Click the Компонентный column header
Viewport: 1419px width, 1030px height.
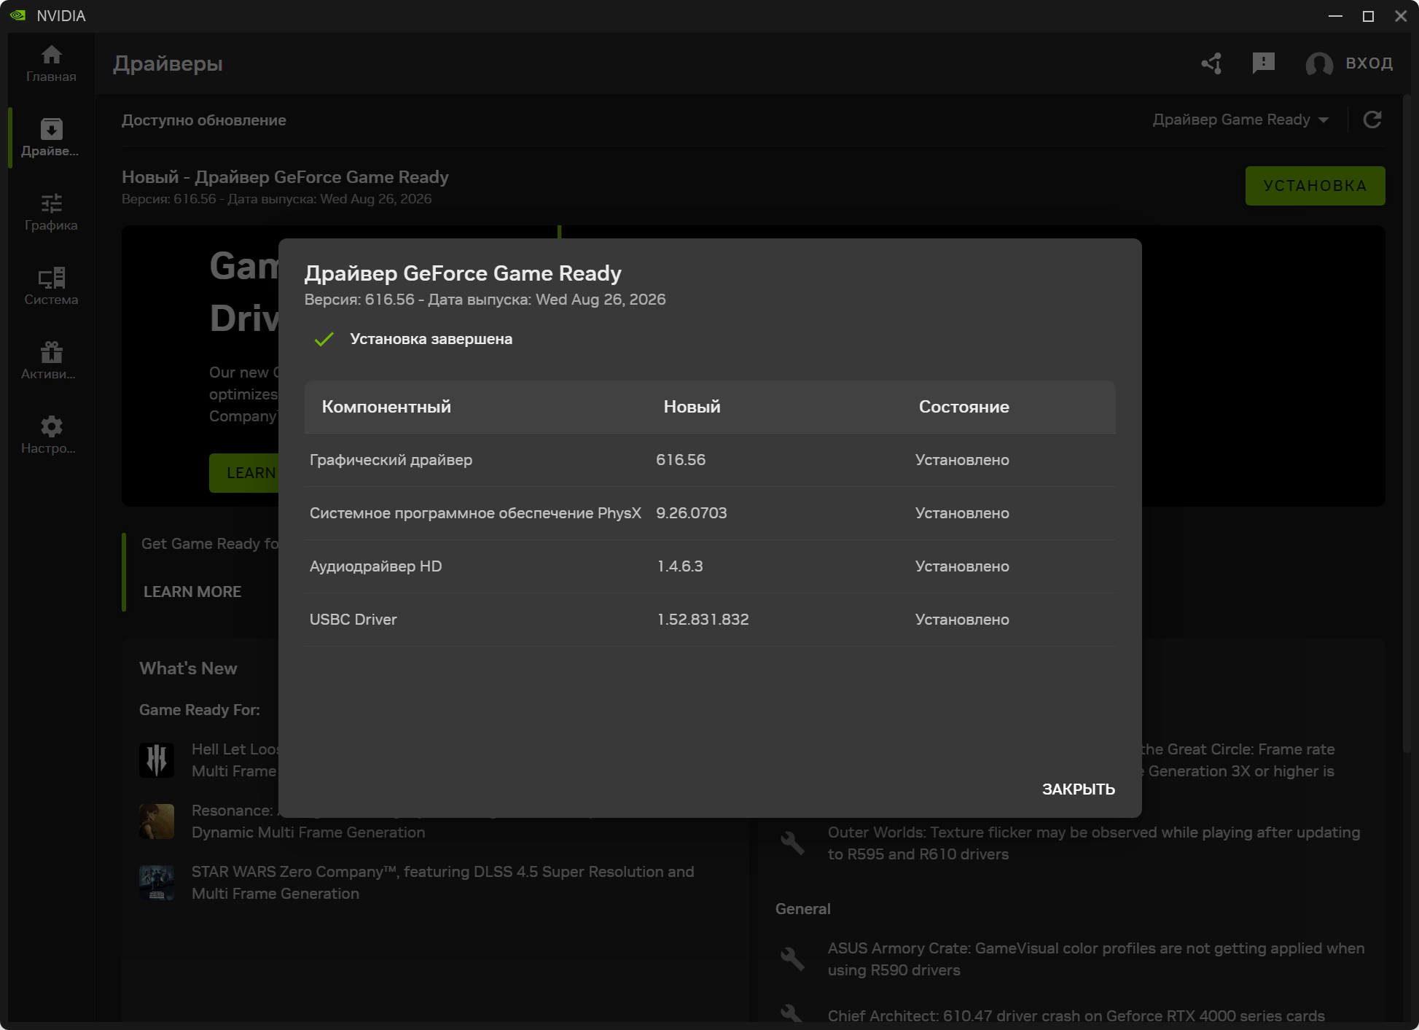386,407
